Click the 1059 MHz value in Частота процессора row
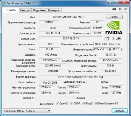 [46, 87]
